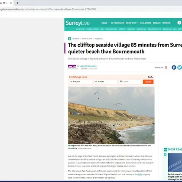
Task: Close the current browser tab
Action: coord(11,3)
